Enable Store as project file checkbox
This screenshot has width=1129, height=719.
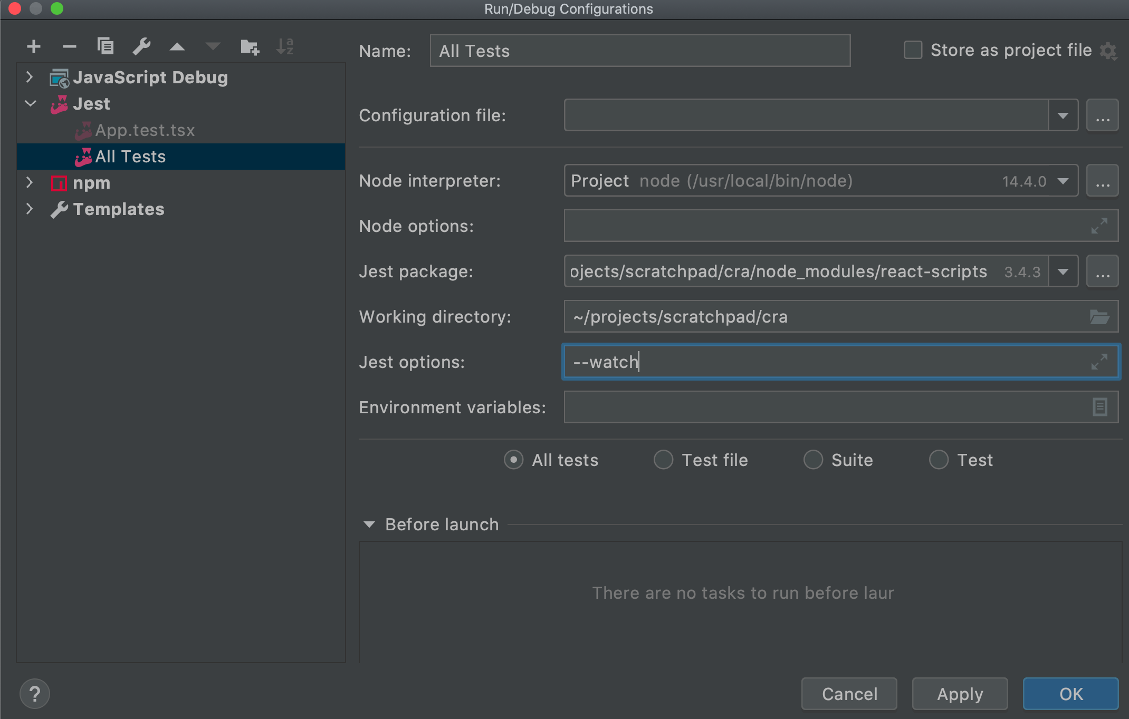(913, 50)
